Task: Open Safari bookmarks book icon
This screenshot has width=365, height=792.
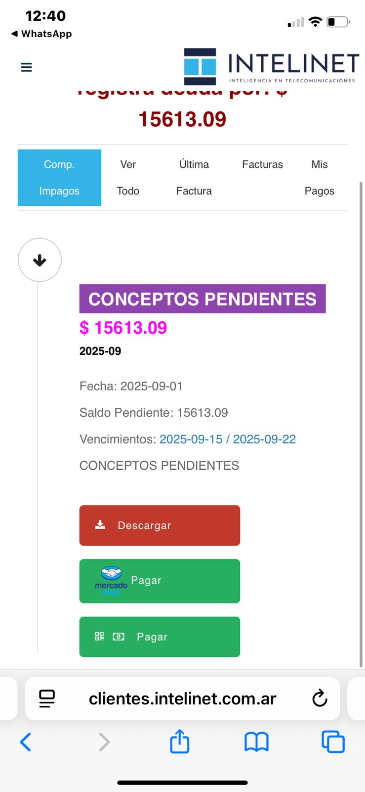Action: click(x=256, y=742)
